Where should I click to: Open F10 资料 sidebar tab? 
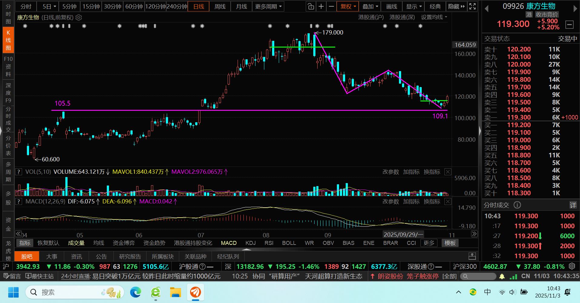[8, 67]
